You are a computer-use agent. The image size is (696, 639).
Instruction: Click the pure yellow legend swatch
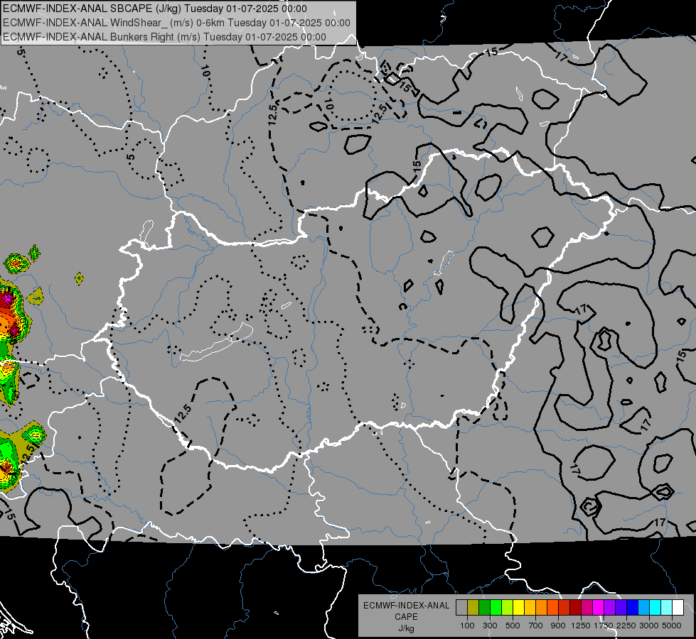point(518,607)
